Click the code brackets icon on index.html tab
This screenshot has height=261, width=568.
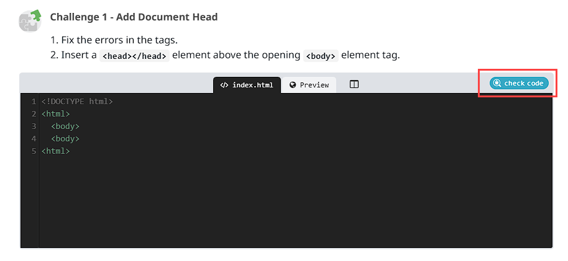pyautogui.click(x=224, y=86)
